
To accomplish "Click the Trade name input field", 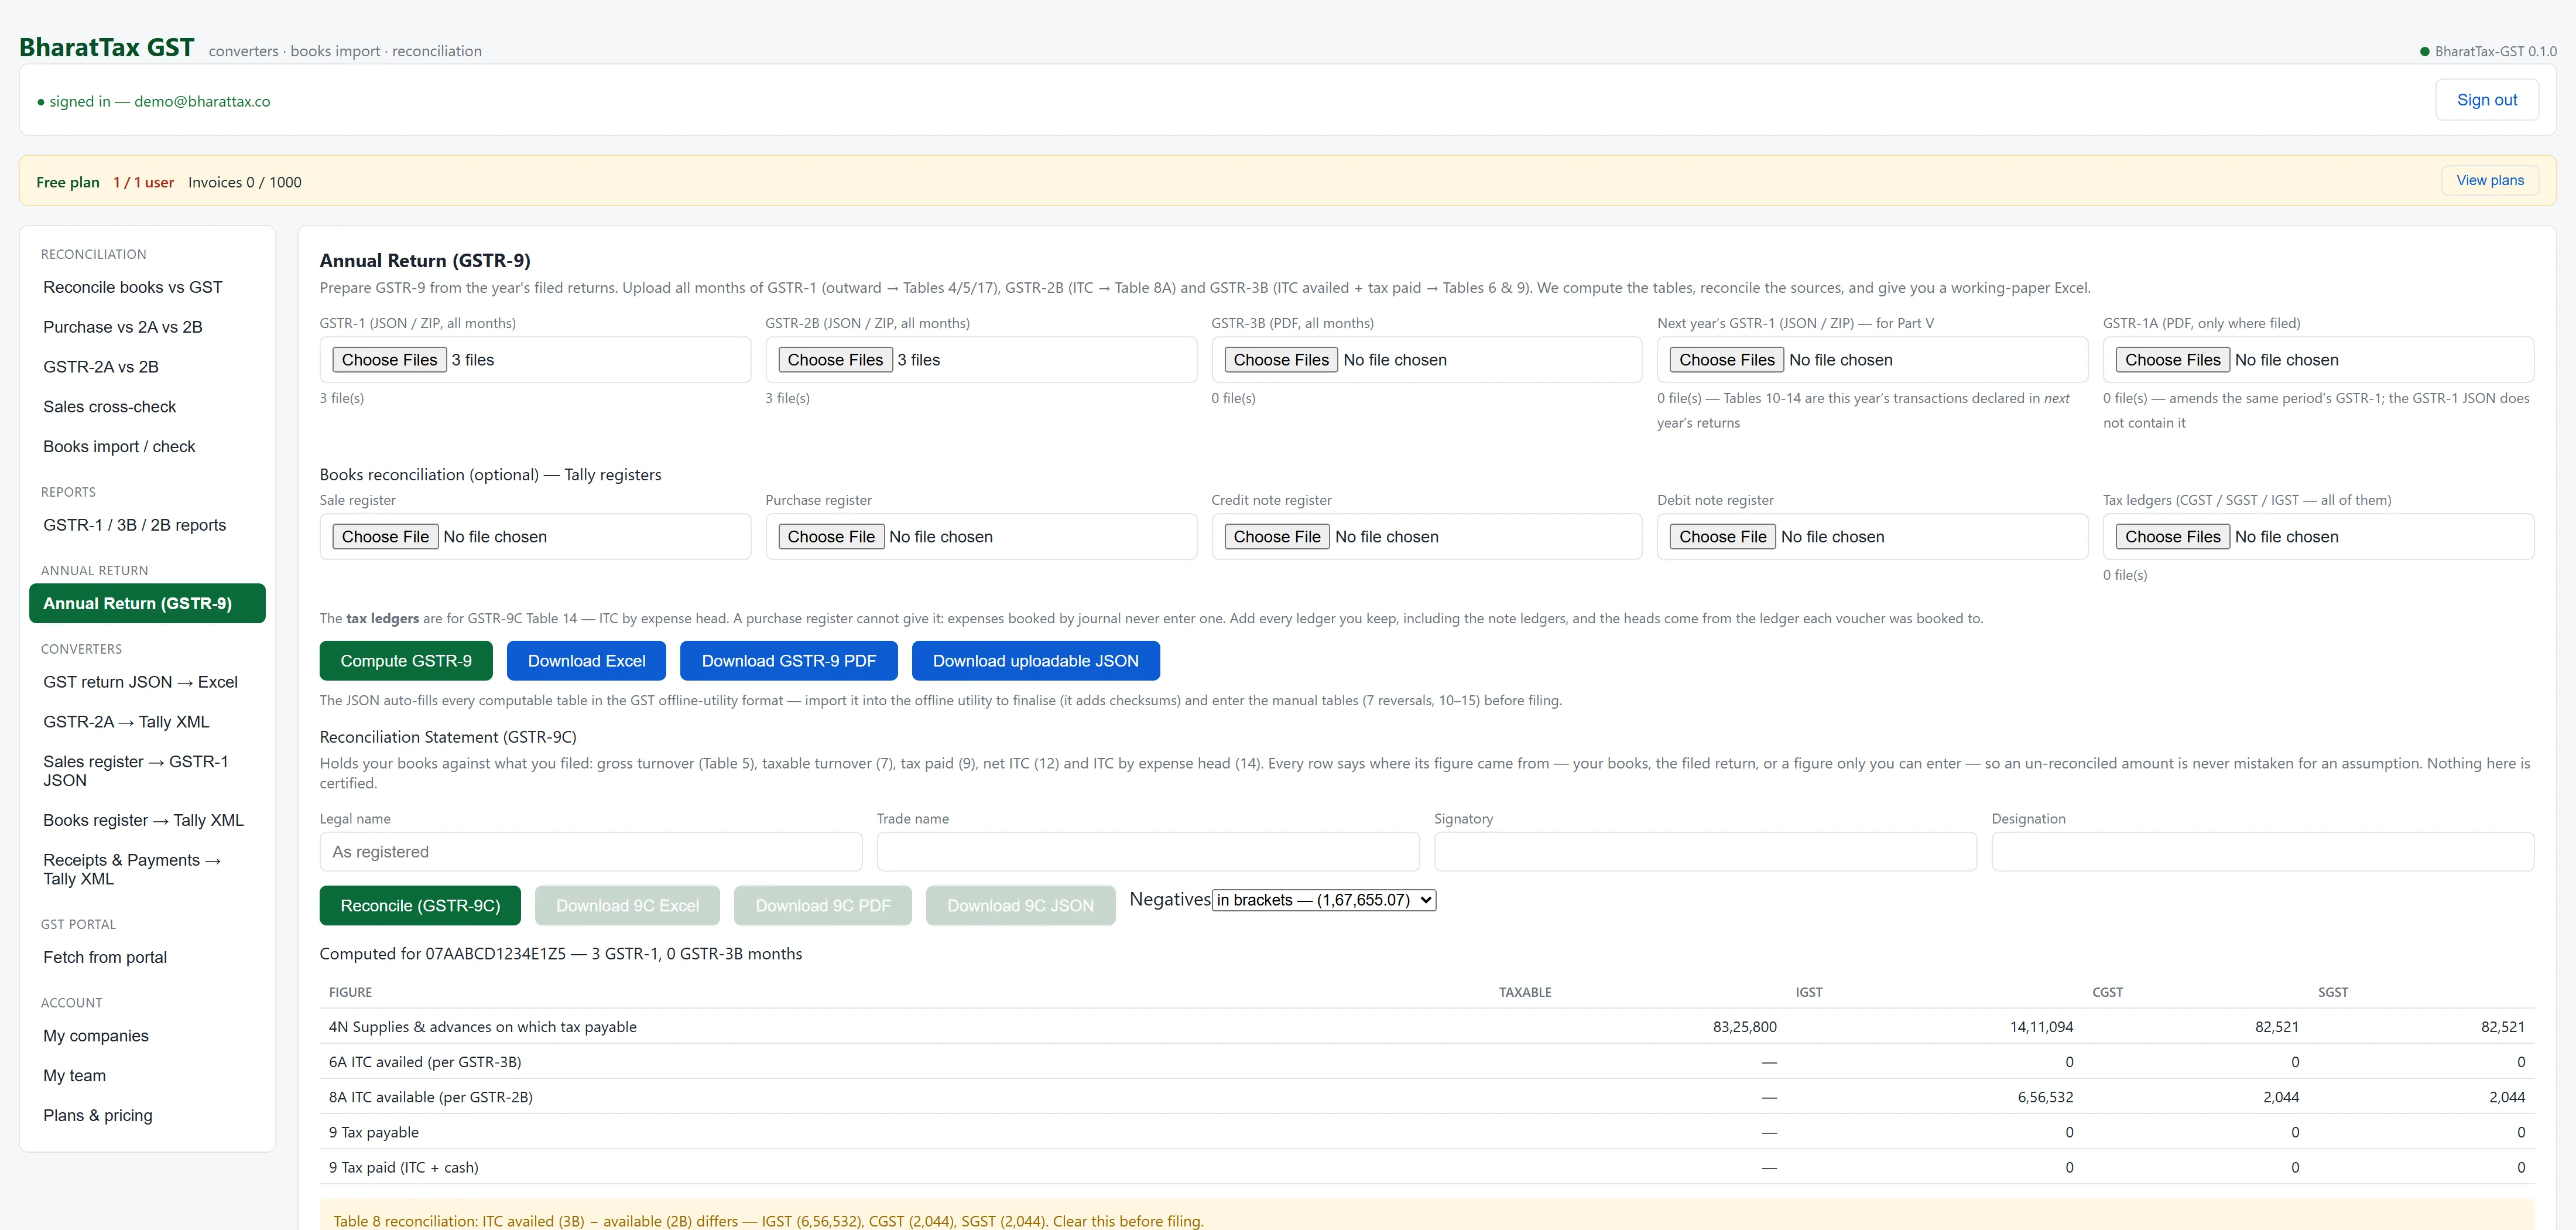I will 1148,852.
